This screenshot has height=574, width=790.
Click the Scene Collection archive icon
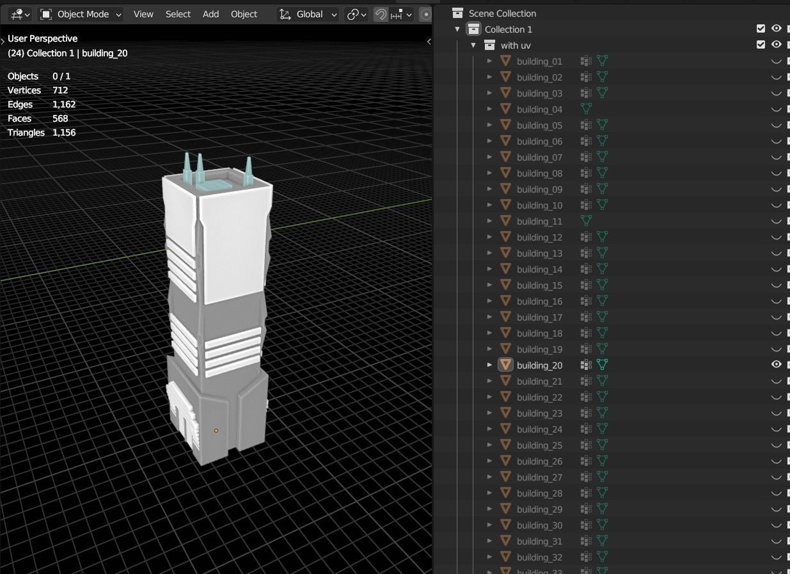(x=457, y=13)
